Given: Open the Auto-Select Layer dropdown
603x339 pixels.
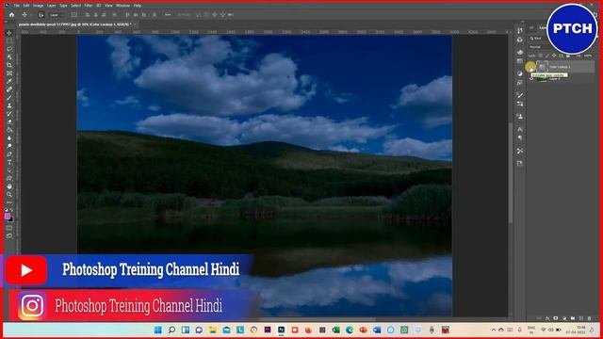Looking at the screenshot, I should 57,15.
